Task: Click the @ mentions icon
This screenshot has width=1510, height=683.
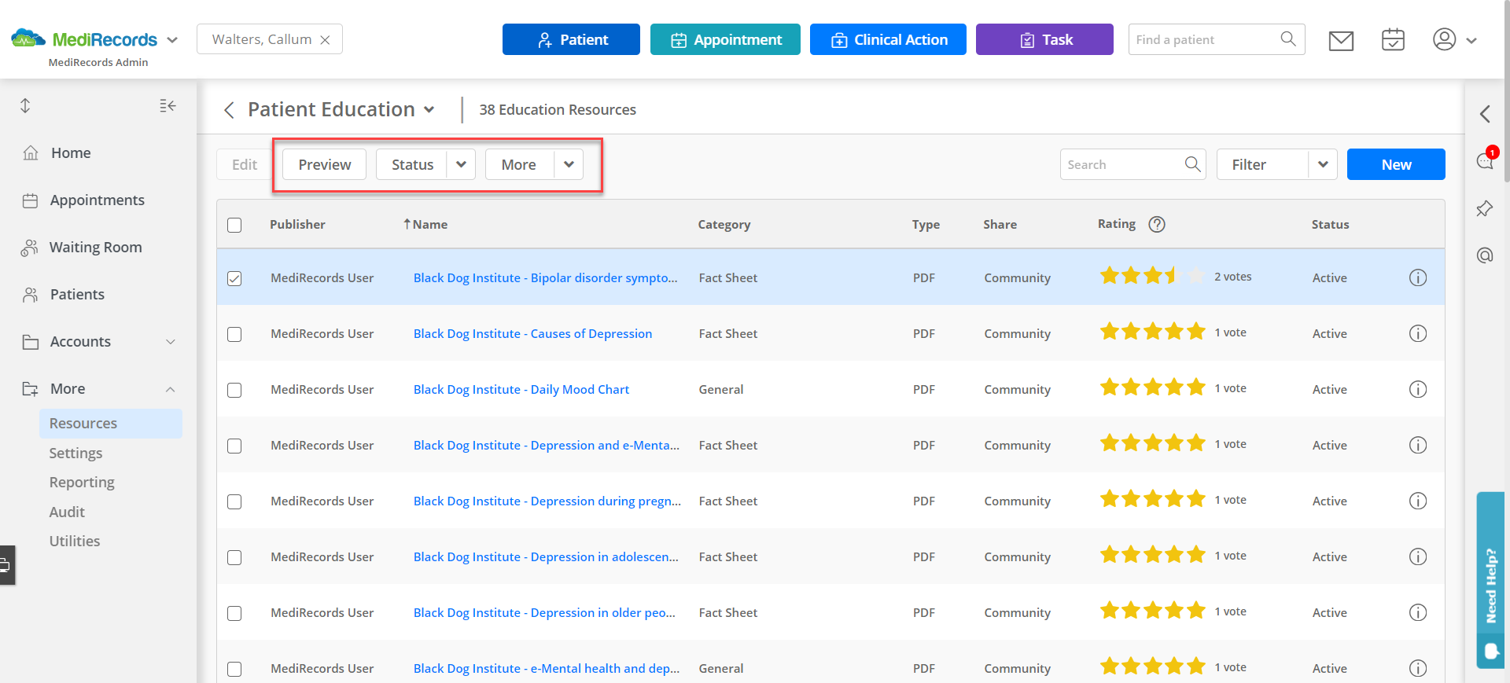Action: coord(1485,255)
